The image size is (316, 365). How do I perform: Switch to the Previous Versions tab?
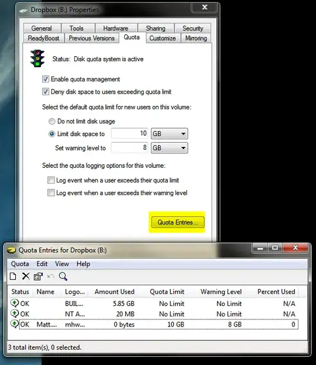point(92,38)
